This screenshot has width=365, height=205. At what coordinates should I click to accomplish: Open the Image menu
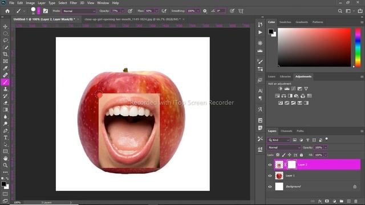[x=30, y=3]
